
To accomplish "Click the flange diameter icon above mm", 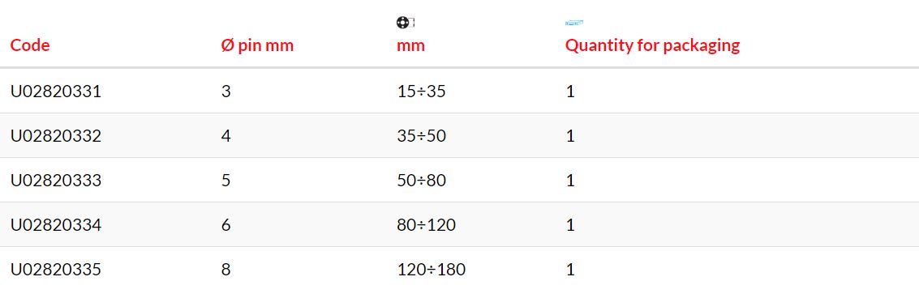I will coord(406,23).
